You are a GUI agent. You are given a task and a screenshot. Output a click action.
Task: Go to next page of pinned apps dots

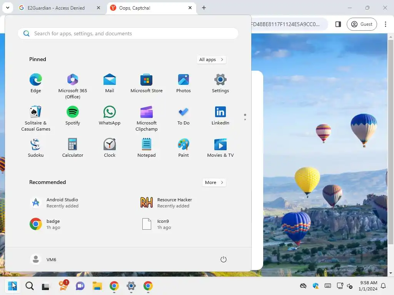[245, 119]
